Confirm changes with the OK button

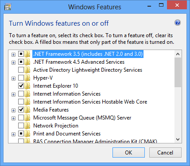coord(128,152)
